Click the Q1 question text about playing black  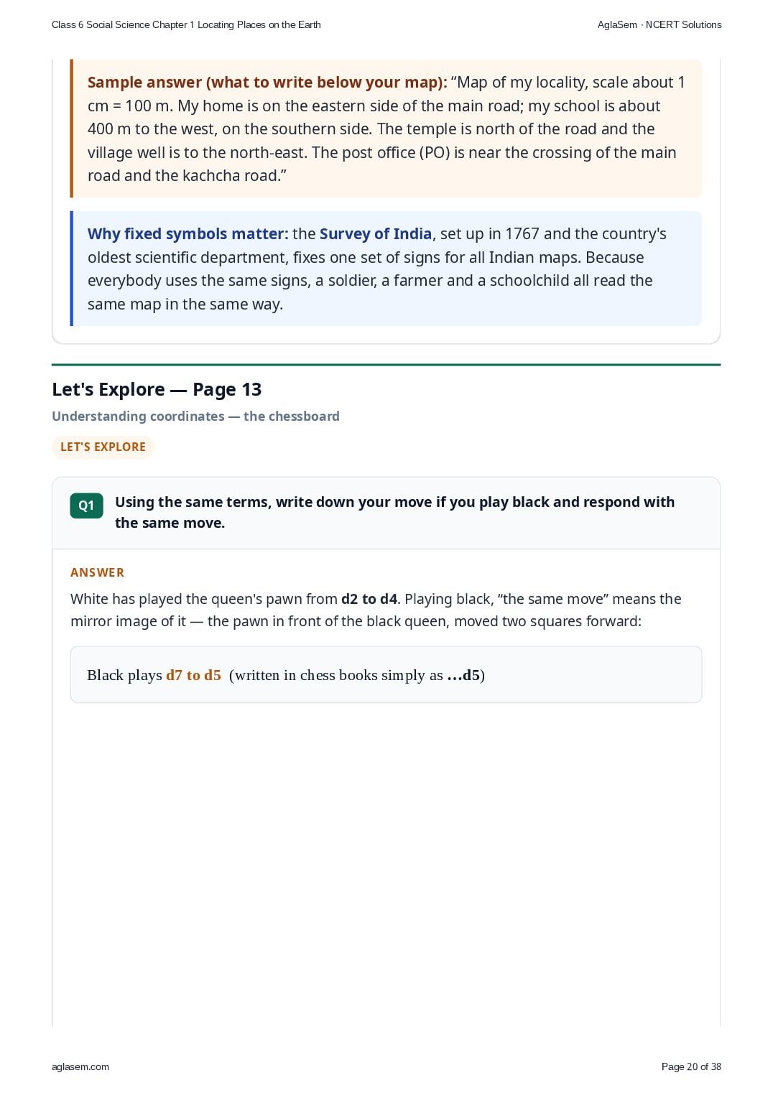click(394, 512)
